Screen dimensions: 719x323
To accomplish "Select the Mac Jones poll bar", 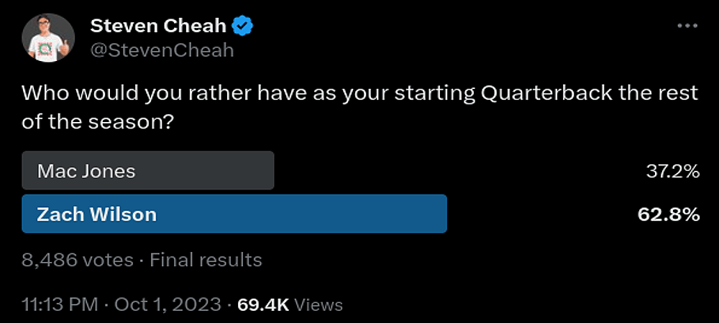I will click(x=148, y=171).
